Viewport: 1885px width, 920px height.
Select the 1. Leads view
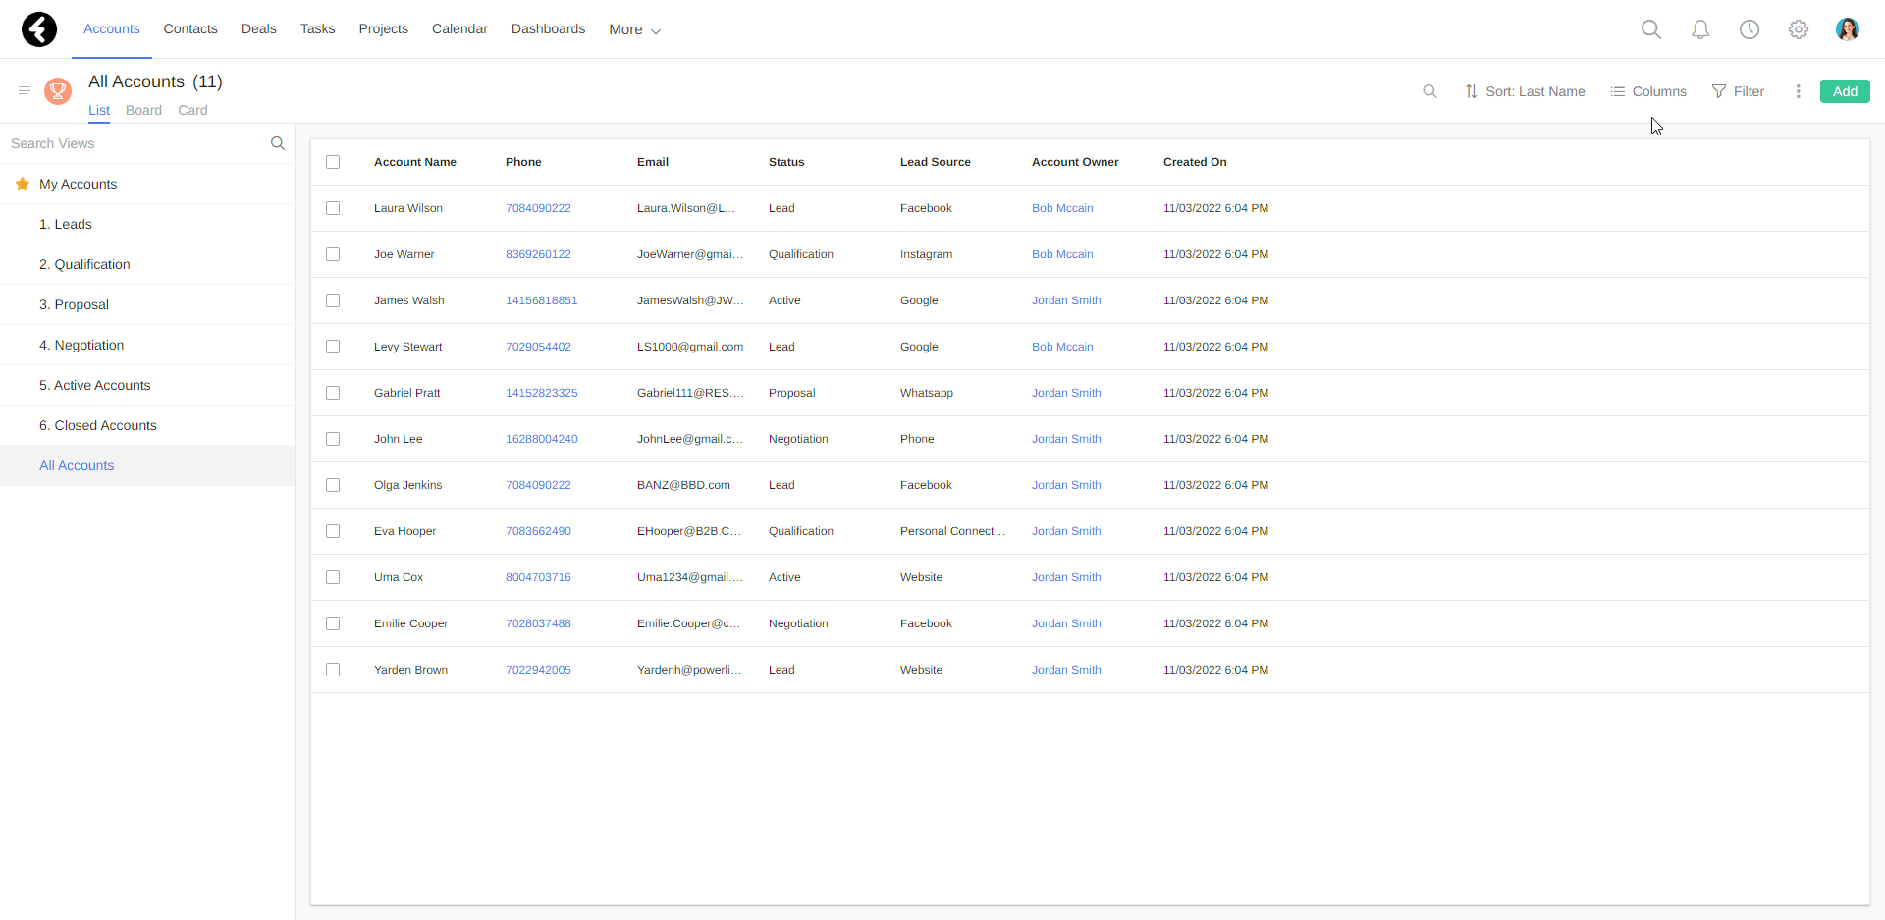(x=147, y=224)
